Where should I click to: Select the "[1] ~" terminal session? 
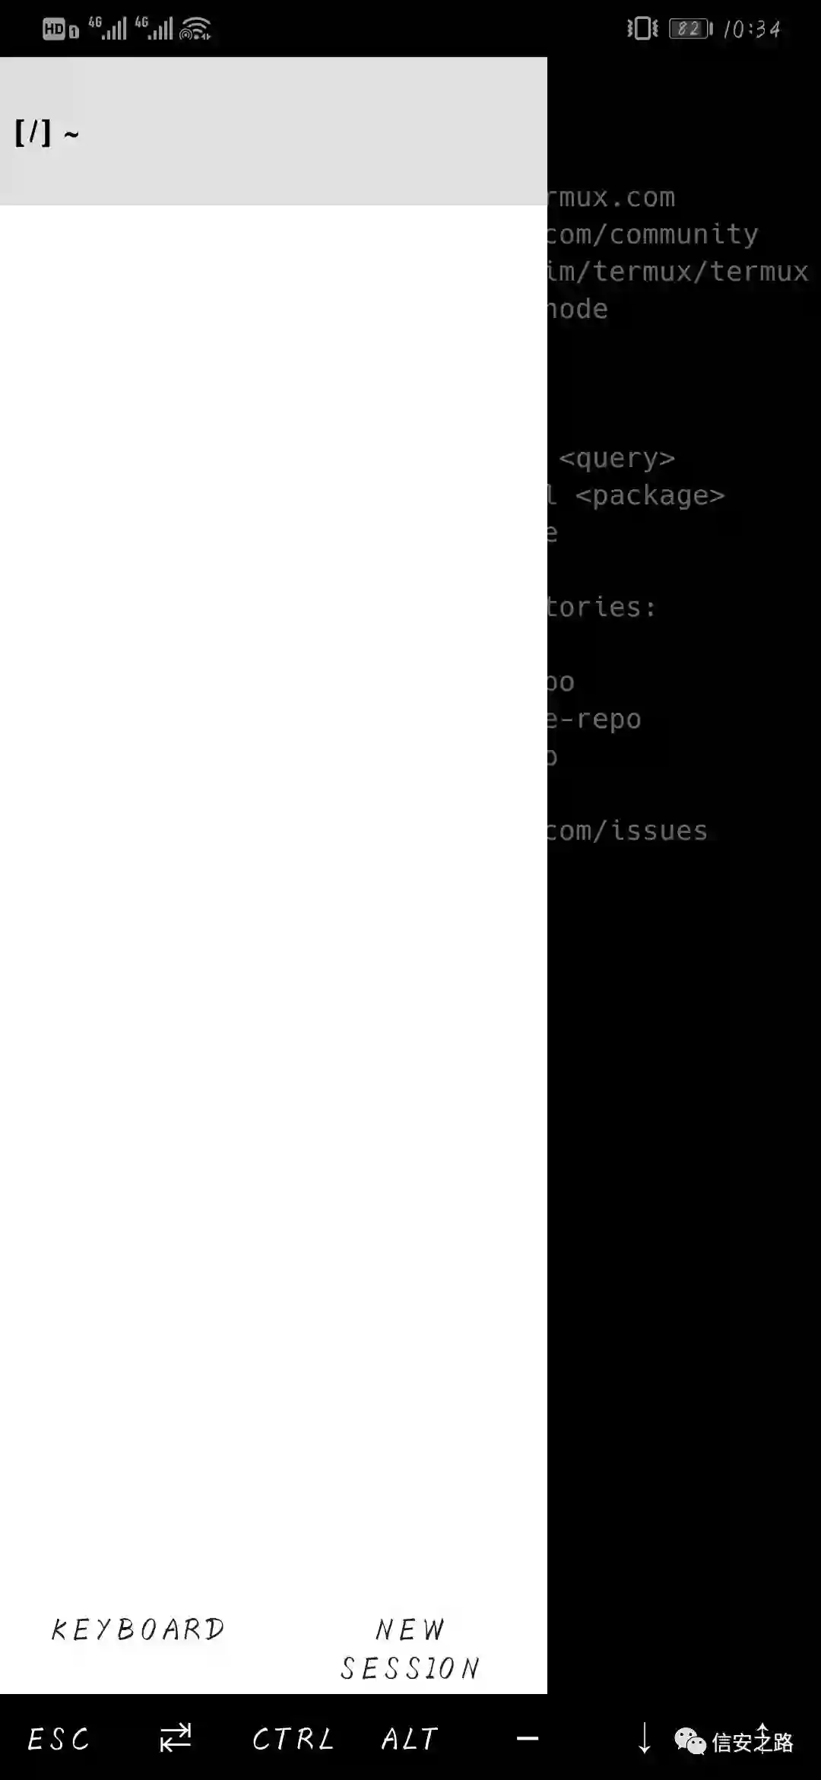274,132
